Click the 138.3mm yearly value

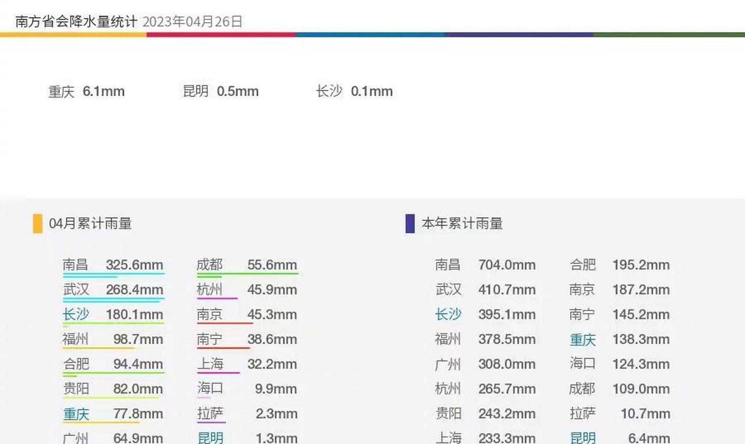tap(641, 339)
